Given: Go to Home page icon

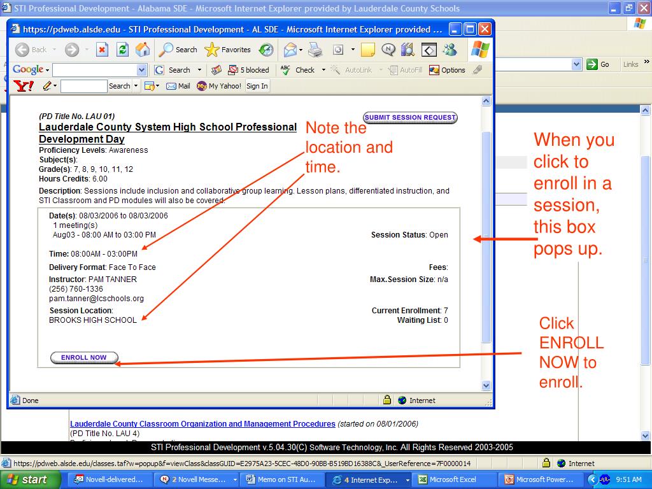Looking at the screenshot, I should point(143,50).
